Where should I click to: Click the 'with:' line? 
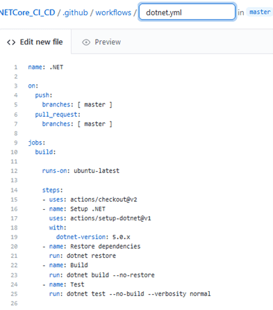tap(58, 227)
